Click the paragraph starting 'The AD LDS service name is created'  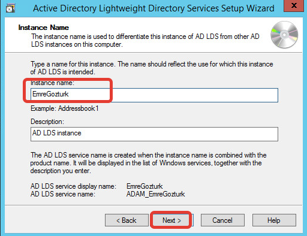tap(148, 163)
